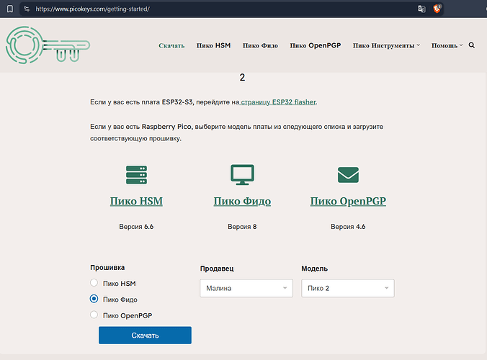487x360 pixels.
Task: Select the Пико OpenPGP firmware radio button
Action: (94, 315)
